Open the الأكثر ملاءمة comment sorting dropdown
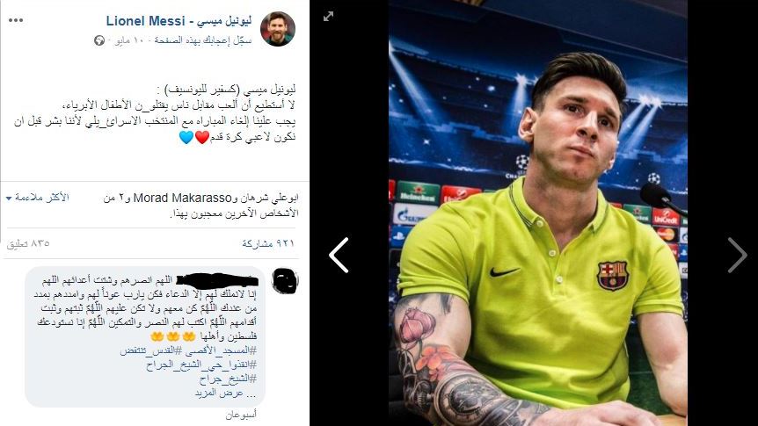The width and height of the screenshot is (758, 426). click(38, 198)
